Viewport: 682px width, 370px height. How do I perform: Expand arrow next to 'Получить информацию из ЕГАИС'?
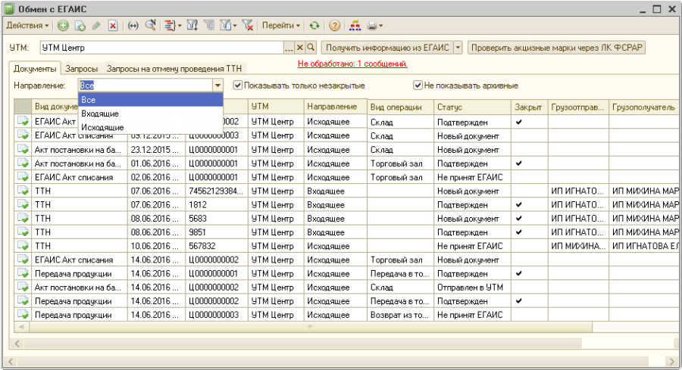pyautogui.click(x=458, y=48)
